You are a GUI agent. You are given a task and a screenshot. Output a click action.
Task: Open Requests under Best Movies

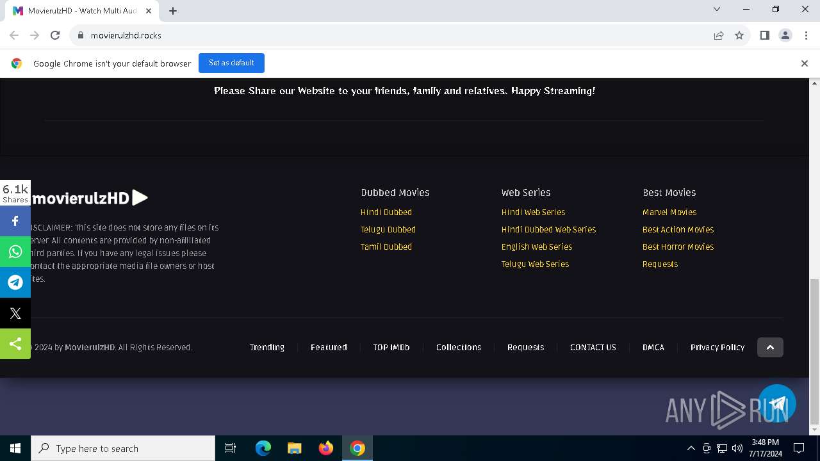[x=660, y=264]
